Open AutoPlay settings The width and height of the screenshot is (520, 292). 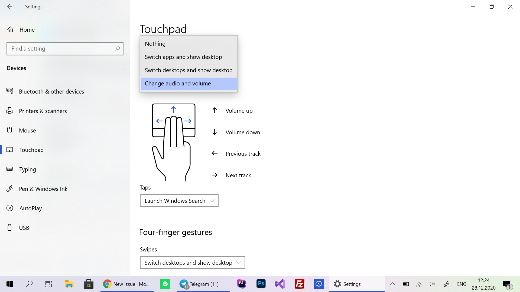tap(30, 208)
